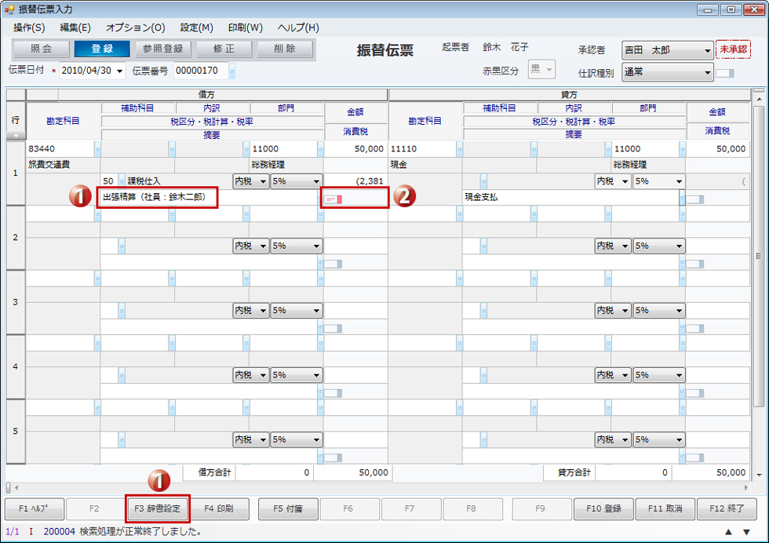769x543 pixels.
Task: Click the status bar up arrow
Action: pyautogui.click(x=728, y=532)
